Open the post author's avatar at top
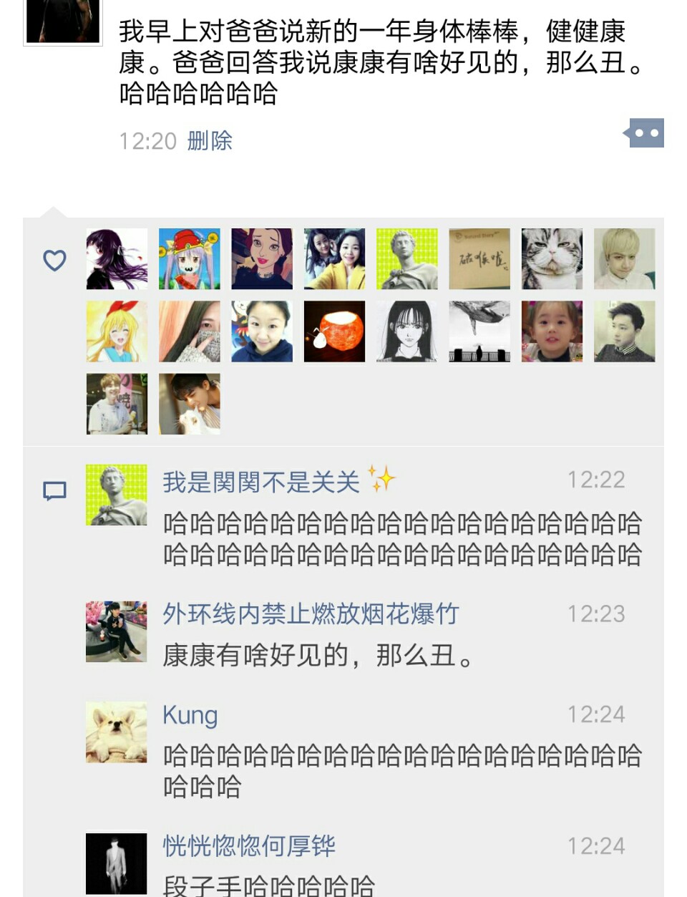The image size is (687, 897). pos(63,21)
